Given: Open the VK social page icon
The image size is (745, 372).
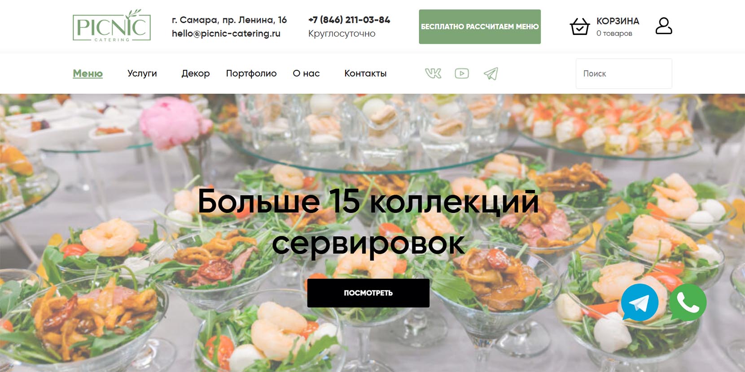Looking at the screenshot, I should point(433,74).
